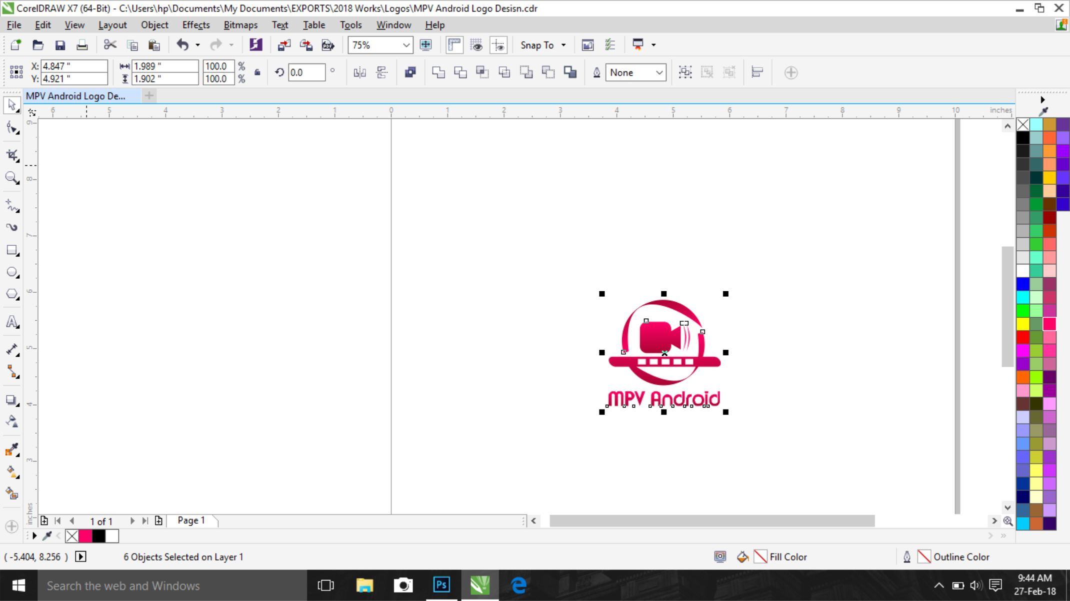The image size is (1070, 601).
Task: Cut selection with scissors icon
Action: click(109, 45)
